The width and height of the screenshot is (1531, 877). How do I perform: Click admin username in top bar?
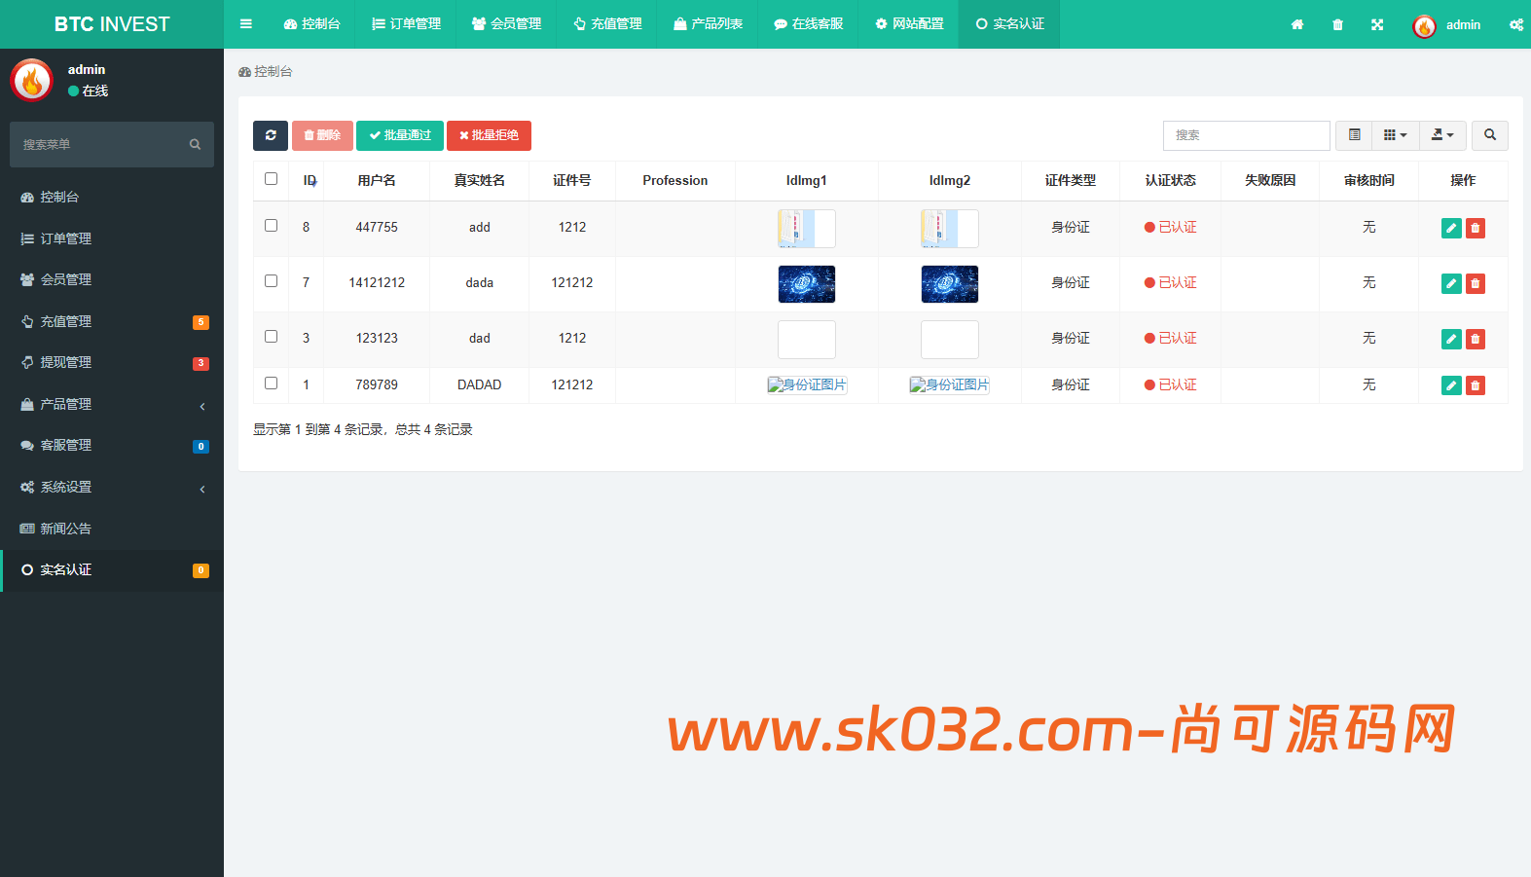pyautogui.click(x=1463, y=25)
